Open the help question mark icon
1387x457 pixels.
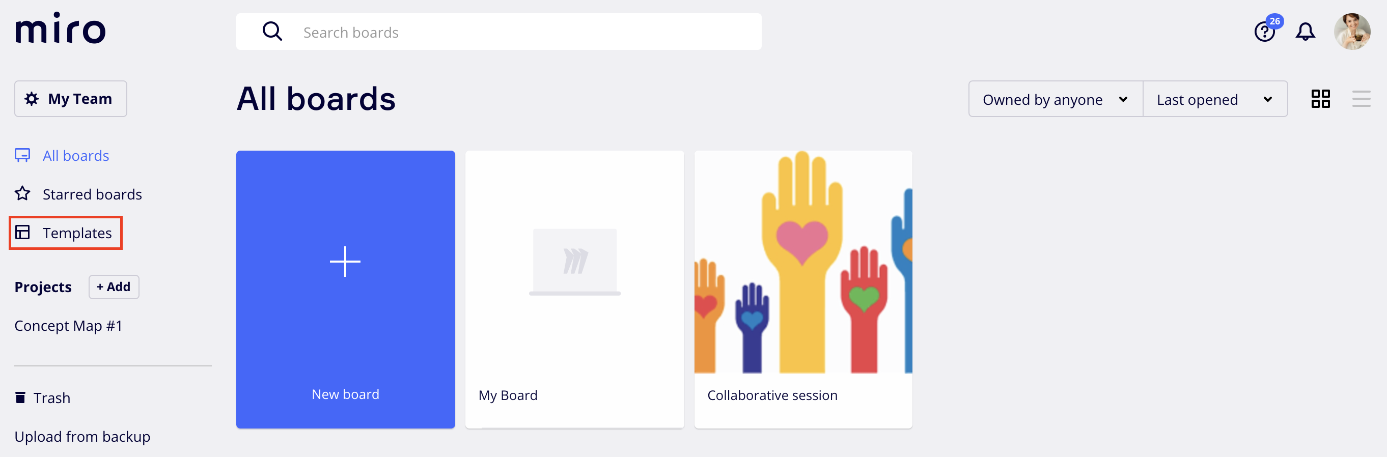(x=1264, y=32)
